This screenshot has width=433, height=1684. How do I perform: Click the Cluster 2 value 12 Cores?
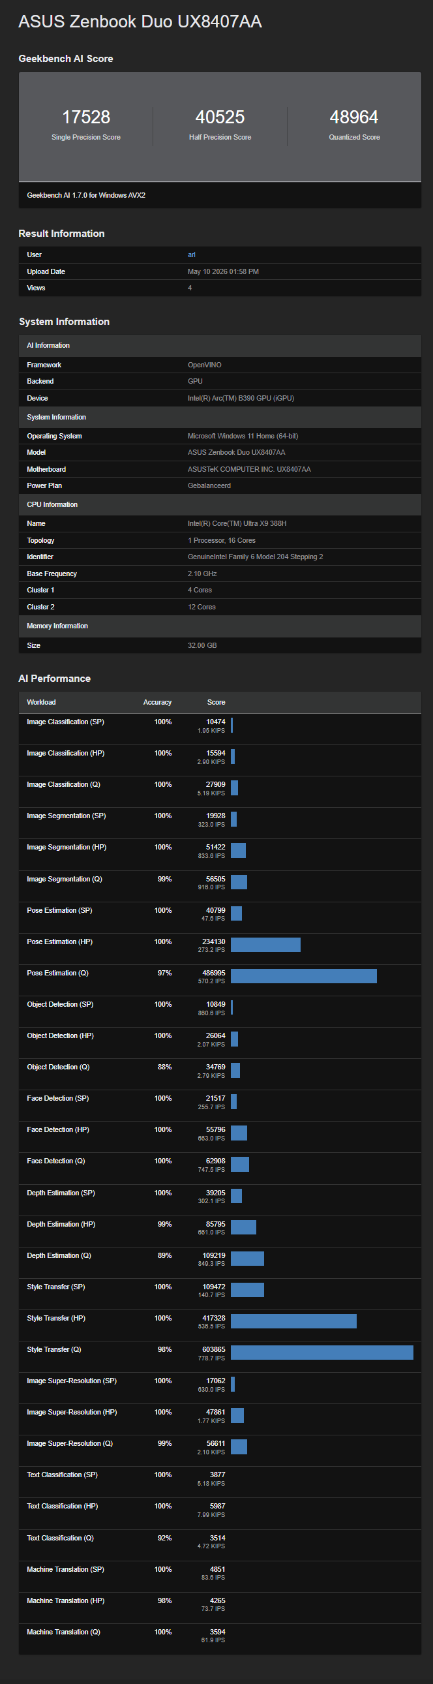tap(202, 607)
